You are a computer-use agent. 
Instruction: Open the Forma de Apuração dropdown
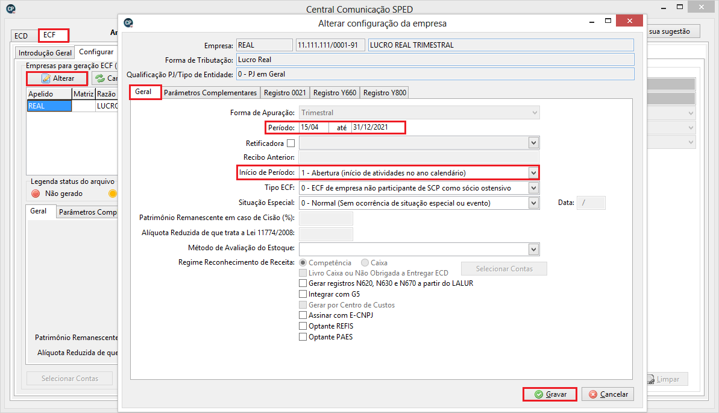(534, 113)
